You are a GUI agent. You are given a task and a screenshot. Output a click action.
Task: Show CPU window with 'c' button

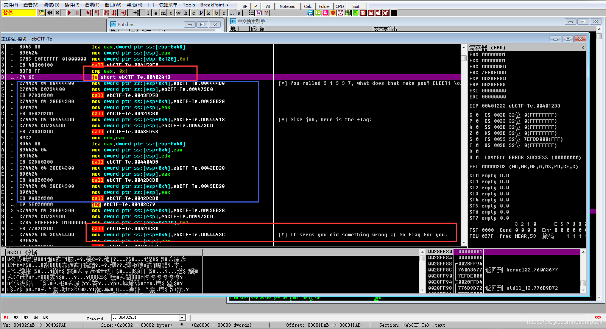[x=193, y=13]
